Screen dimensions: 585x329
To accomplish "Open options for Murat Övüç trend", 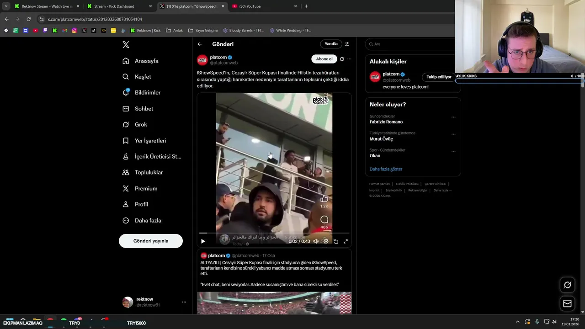I will tap(453, 134).
